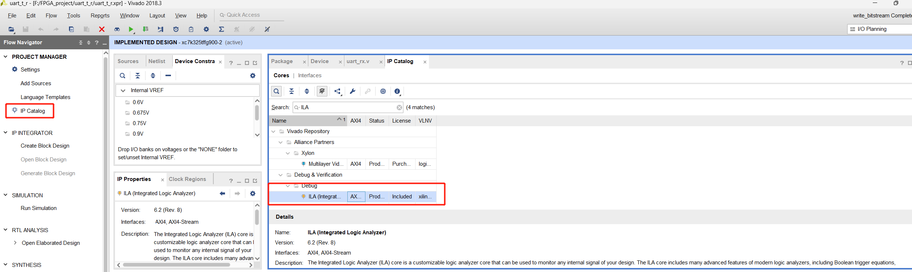Click the Run Implementation step icon
The image size is (912, 272).
pos(160,29)
